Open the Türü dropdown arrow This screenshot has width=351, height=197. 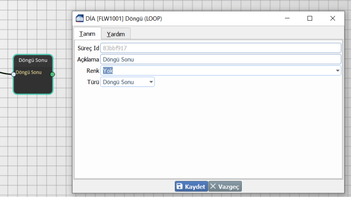tap(151, 82)
